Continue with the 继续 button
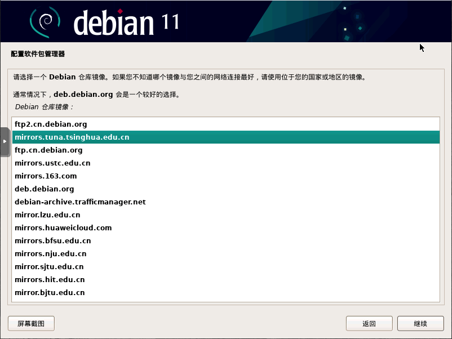 tap(420, 323)
